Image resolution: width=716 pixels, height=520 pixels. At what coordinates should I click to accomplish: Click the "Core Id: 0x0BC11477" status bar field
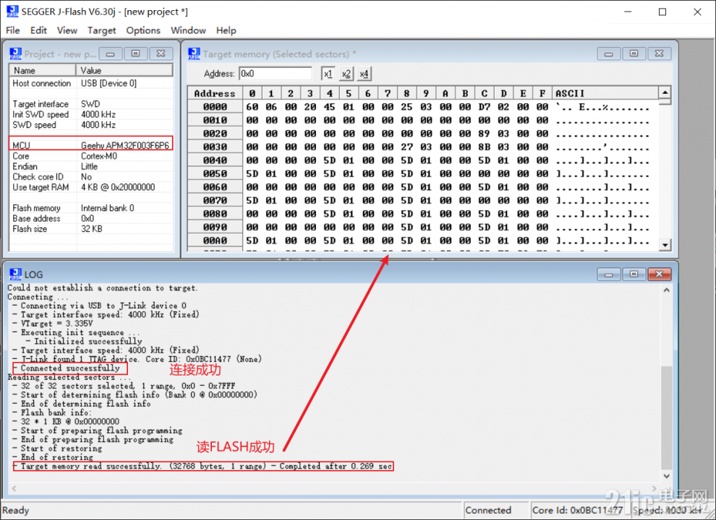pos(579,510)
